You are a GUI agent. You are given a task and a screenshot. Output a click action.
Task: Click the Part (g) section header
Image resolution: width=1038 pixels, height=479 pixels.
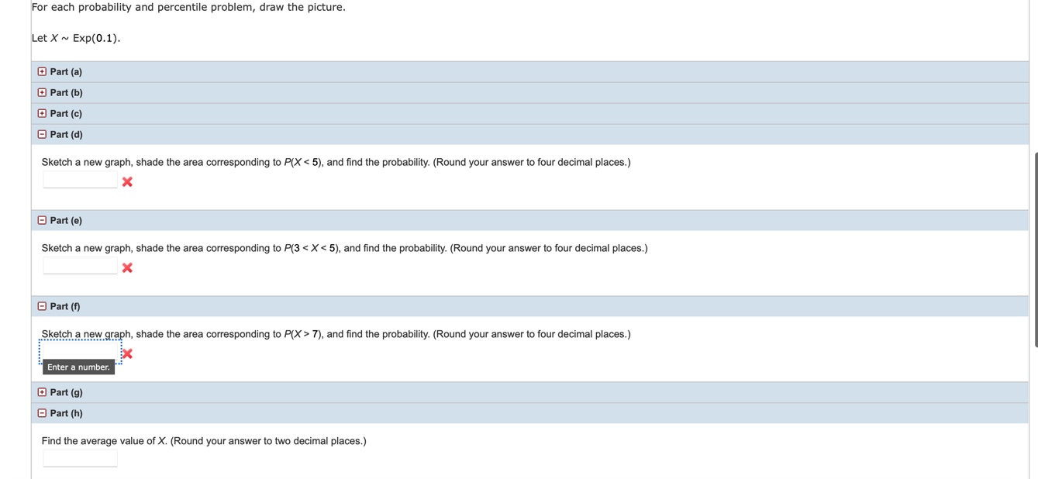pyautogui.click(x=65, y=392)
